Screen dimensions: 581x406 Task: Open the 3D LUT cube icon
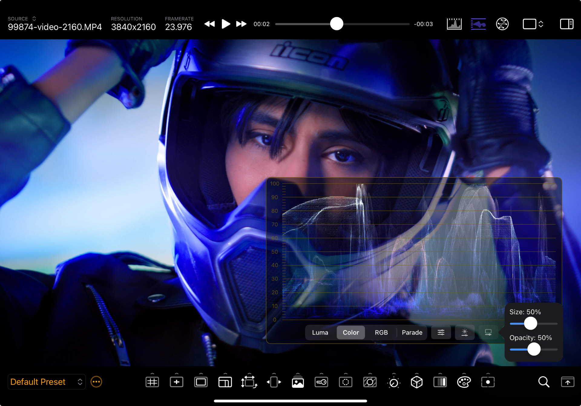click(x=417, y=382)
